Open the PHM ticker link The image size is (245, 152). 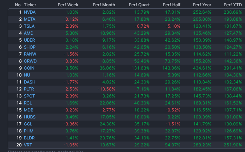point(28,131)
